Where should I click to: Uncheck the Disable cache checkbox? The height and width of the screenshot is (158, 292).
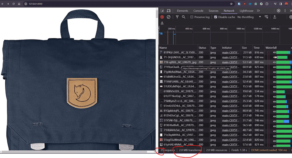point(216,17)
